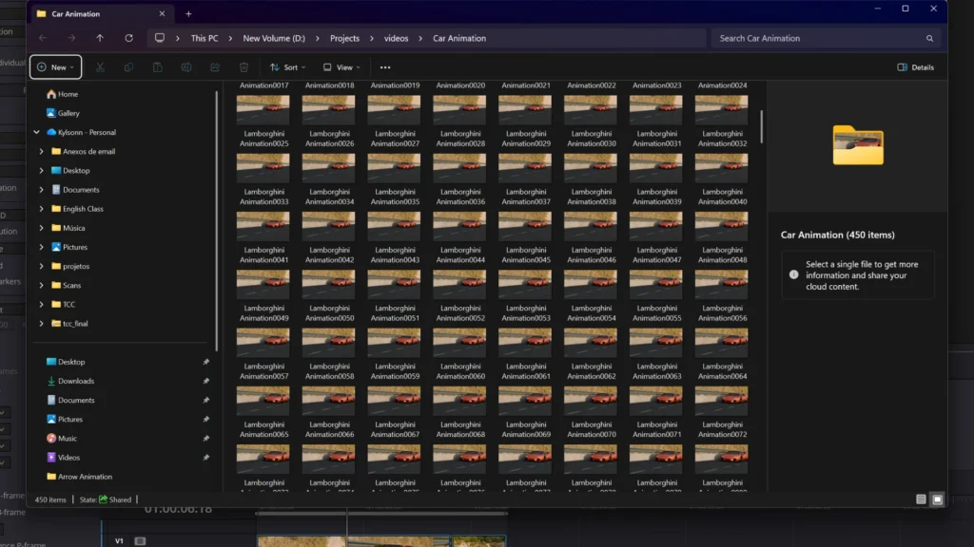This screenshot has width=974, height=547.
Task: Expand the tcc_final folder
Action: [42, 324]
